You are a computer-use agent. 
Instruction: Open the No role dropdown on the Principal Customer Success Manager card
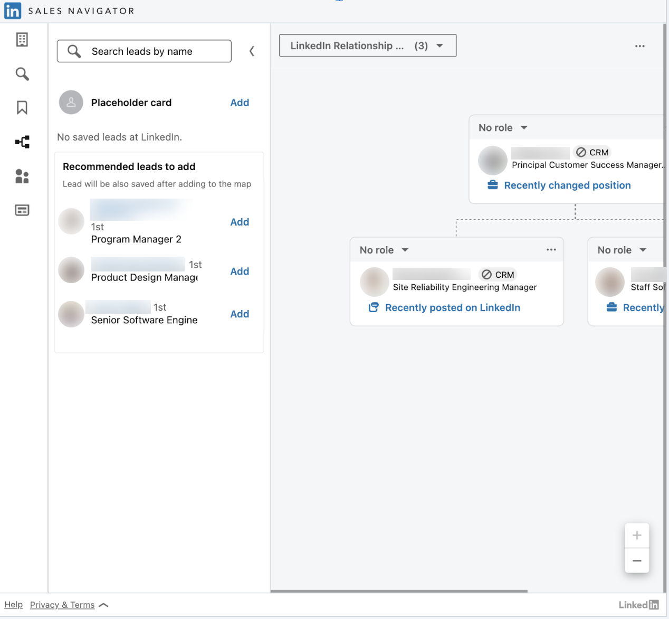[503, 128]
